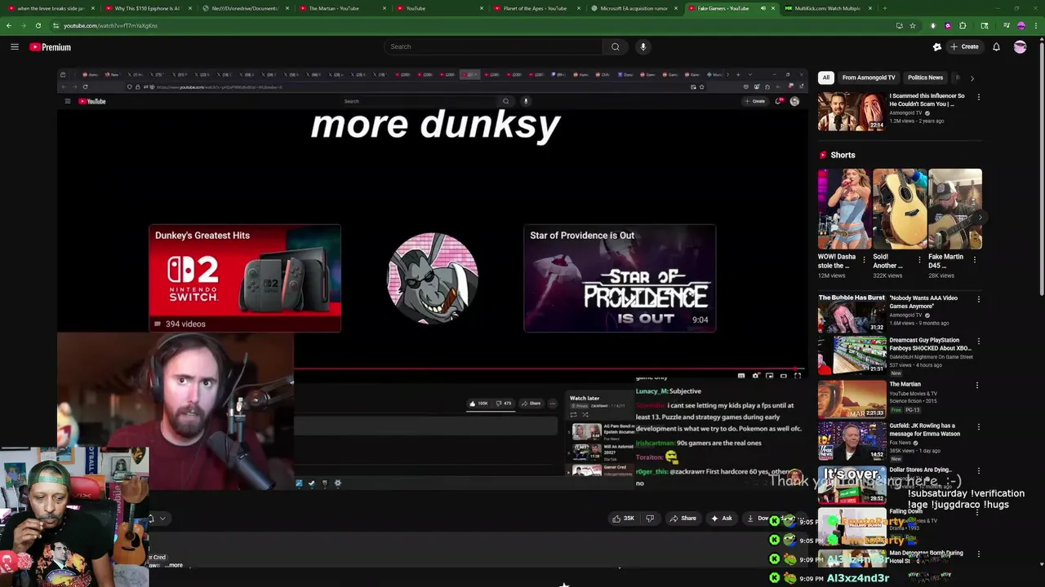This screenshot has width=1045, height=587.
Task: Open Star of Providence is Out card
Action: (620, 278)
